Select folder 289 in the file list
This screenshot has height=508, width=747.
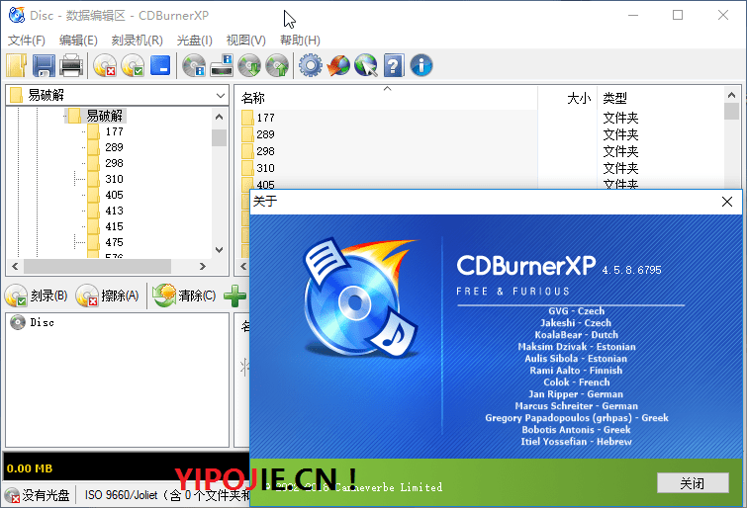[x=266, y=134]
